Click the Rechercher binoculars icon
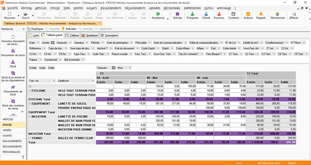311x165 pixels. pyautogui.click(x=44, y=14)
